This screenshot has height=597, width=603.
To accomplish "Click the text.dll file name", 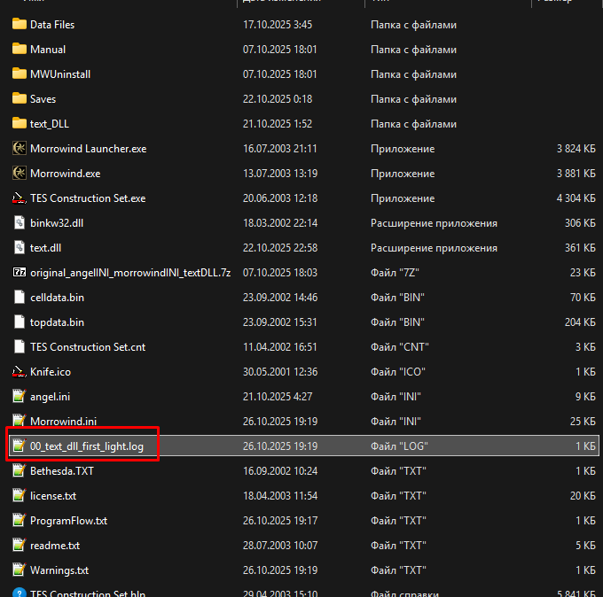I will click(x=45, y=248).
